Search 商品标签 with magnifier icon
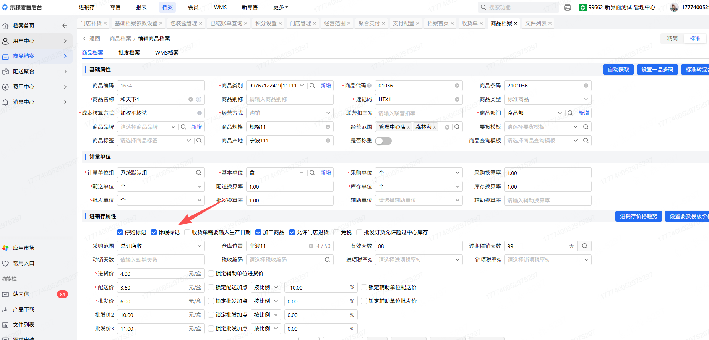This screenshot has height=340, width=709. tap(199, 141)
